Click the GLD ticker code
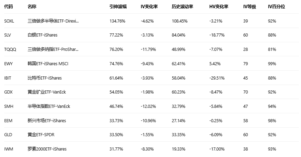 [8, 135]
